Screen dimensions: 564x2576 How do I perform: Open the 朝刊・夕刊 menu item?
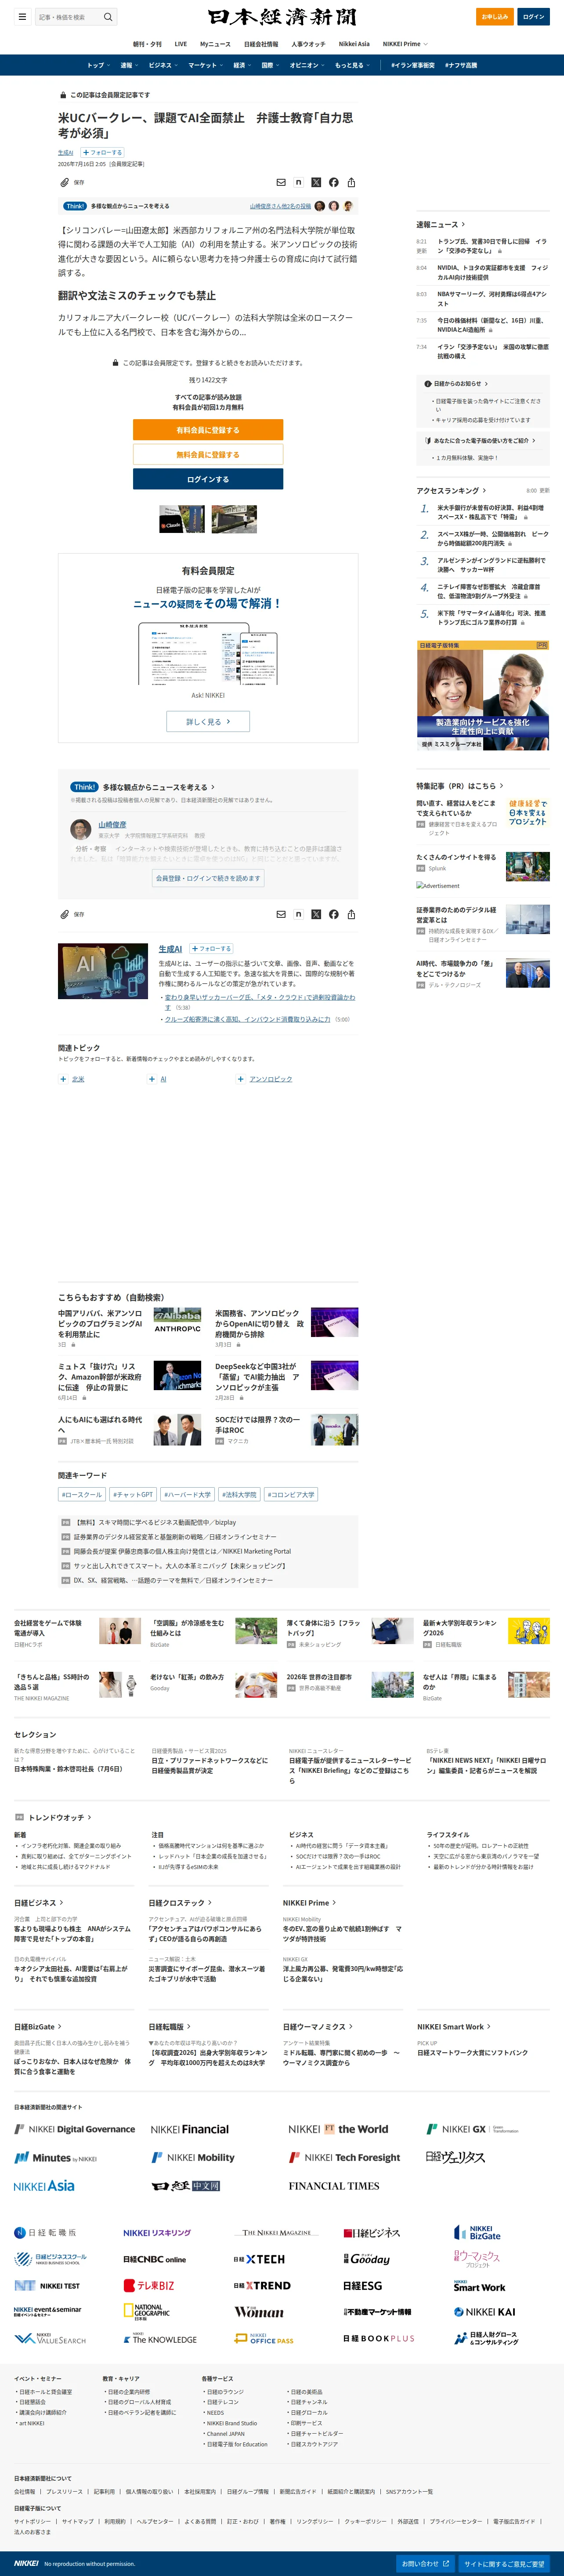click(147, 44)
